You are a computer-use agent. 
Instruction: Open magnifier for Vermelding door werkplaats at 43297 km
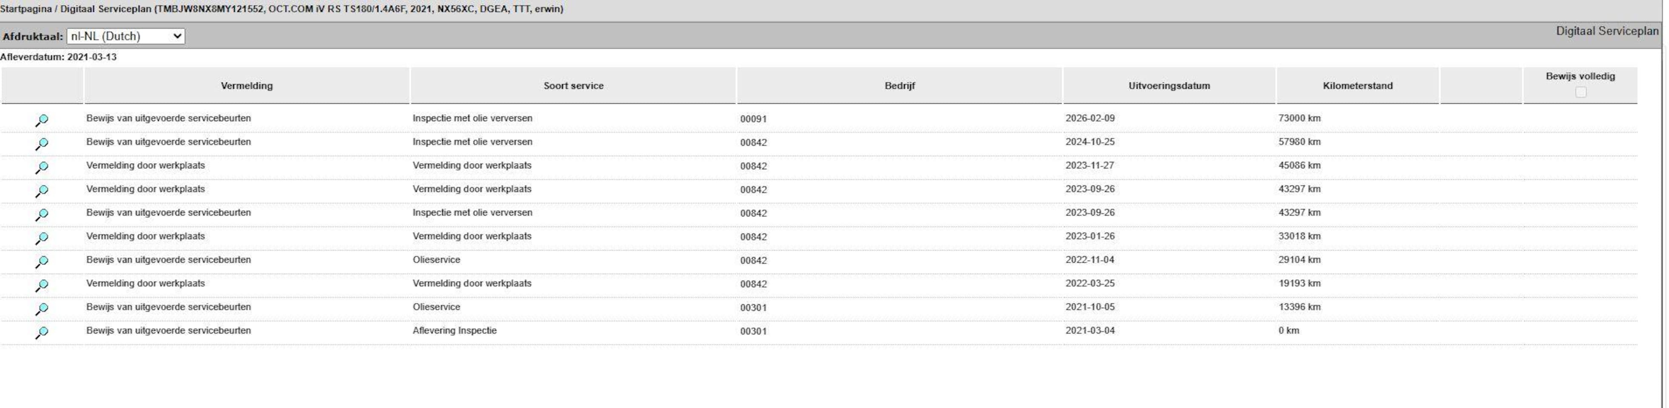(x=41, y=191)
